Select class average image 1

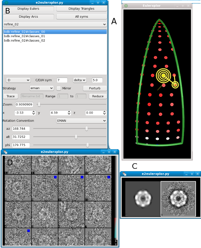tap(178, 199)
